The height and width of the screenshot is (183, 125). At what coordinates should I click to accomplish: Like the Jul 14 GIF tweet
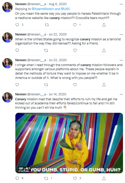(75, 178)
